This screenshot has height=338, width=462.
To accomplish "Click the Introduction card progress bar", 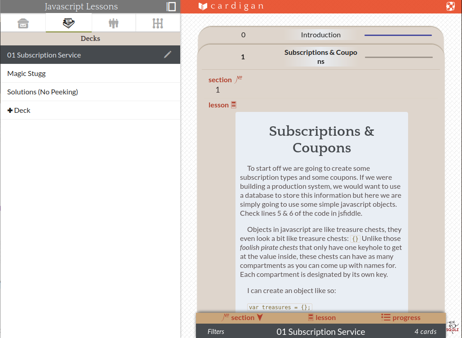I will point(398,35).
